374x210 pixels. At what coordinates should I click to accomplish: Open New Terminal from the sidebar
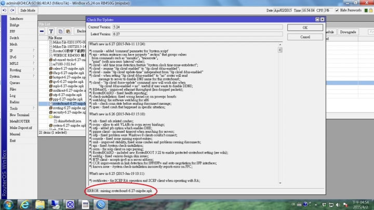pyautogui.click(x=19, y=115)
